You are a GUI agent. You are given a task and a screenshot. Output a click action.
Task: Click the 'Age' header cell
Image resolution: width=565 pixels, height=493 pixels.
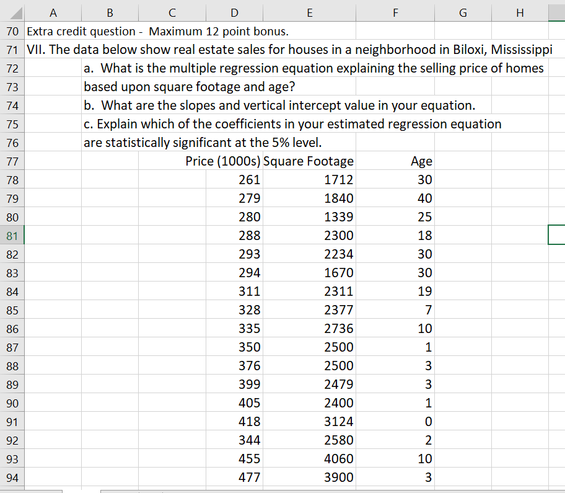click(x=395, y=161)
